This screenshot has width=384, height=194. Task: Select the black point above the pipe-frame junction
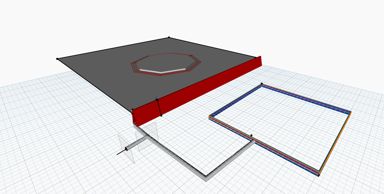(x=251, y=135)
